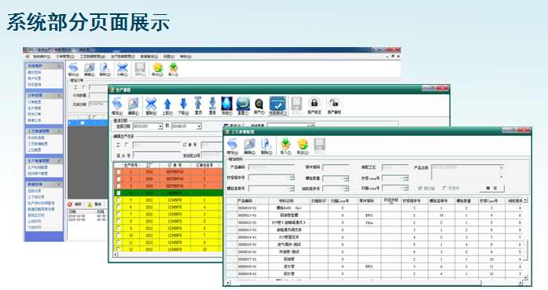Open 系统维护 menu in menu bar
This screenshot has width=548, height=290.
coord(42,57)
